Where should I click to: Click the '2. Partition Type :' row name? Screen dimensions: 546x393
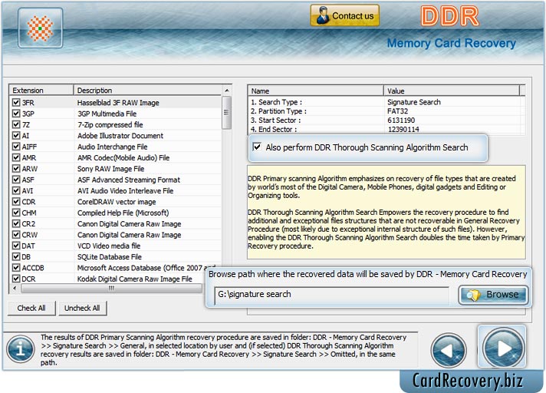[x=278, y=111]
